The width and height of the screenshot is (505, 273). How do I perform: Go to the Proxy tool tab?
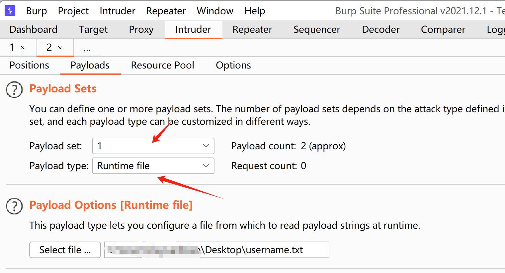[141, 29]
